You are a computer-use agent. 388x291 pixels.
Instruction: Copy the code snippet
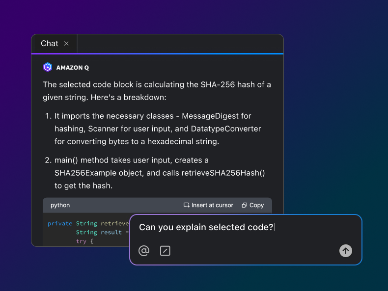coord(253,205)
